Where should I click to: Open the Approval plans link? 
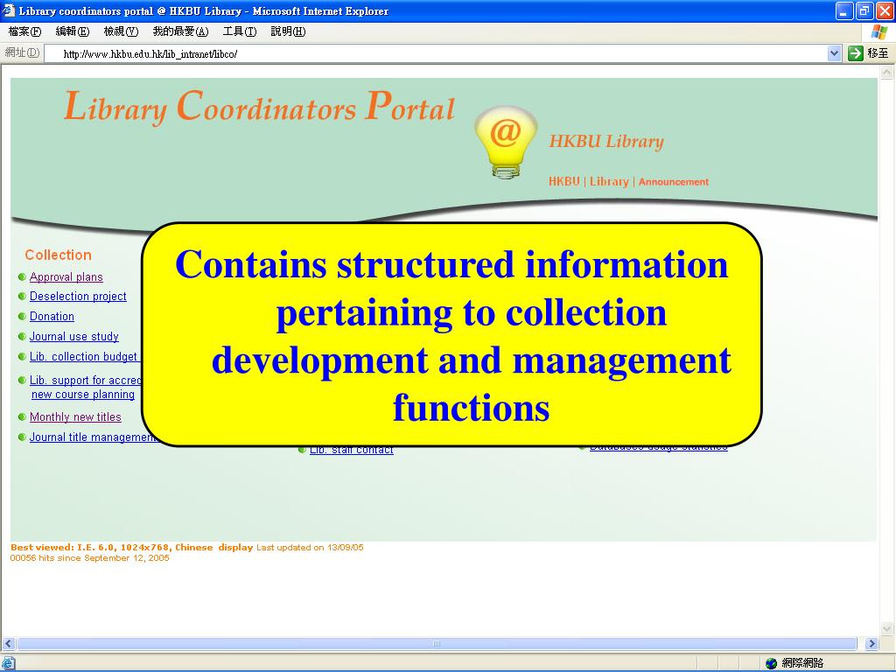[x=66, y=277]
